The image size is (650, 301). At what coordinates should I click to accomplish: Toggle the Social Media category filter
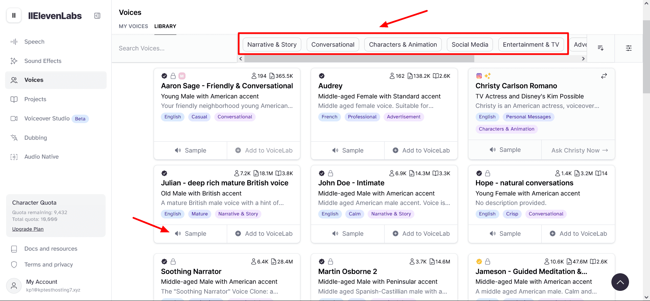(x=470, y=45)
